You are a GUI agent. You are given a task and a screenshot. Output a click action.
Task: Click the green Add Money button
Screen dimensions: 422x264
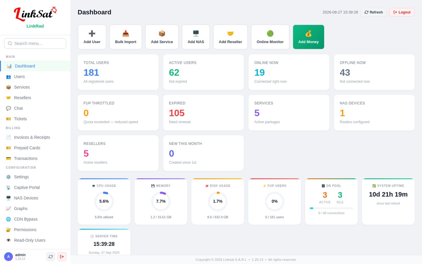pos(308,37)
